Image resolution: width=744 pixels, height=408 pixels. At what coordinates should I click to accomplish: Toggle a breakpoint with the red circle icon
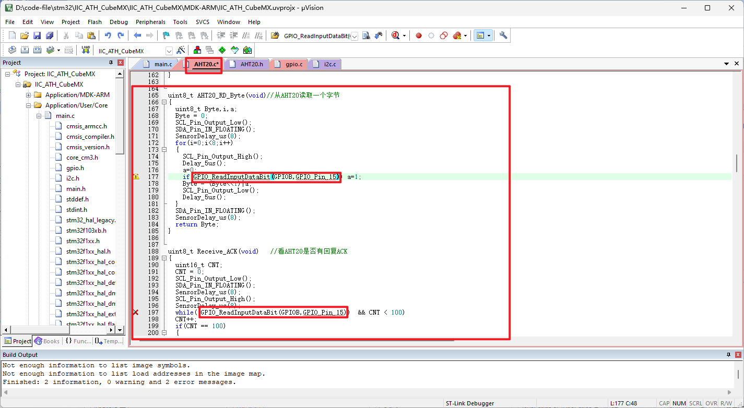(418, 35)
